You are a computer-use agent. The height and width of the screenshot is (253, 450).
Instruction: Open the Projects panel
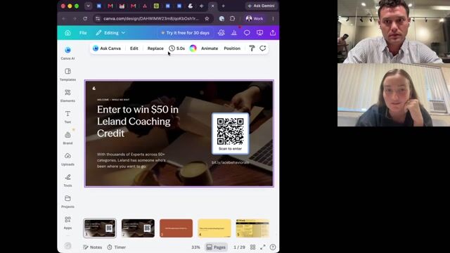point(67,202)
